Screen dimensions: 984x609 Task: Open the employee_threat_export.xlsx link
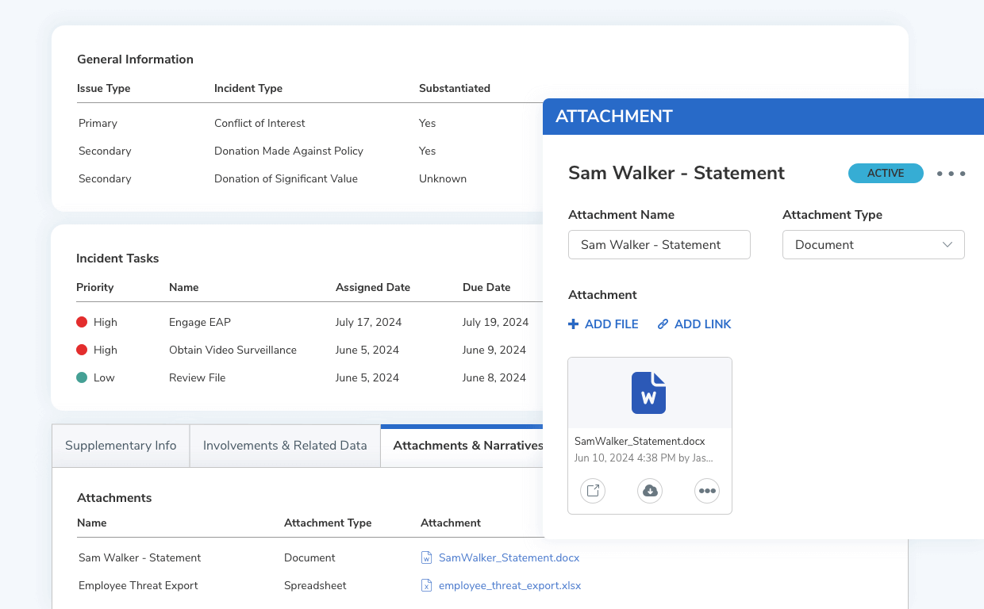[x=509, y=585]
